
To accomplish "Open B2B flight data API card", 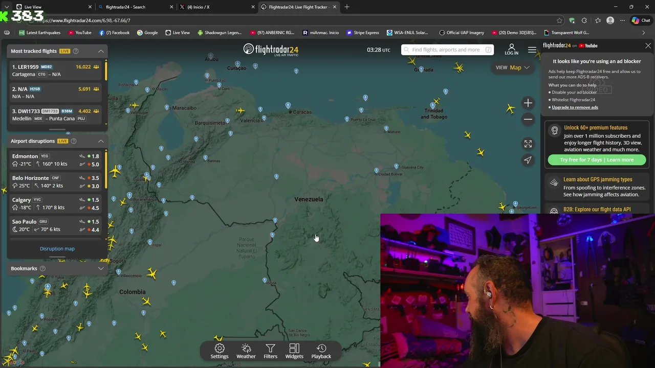I will click(597, 210).
